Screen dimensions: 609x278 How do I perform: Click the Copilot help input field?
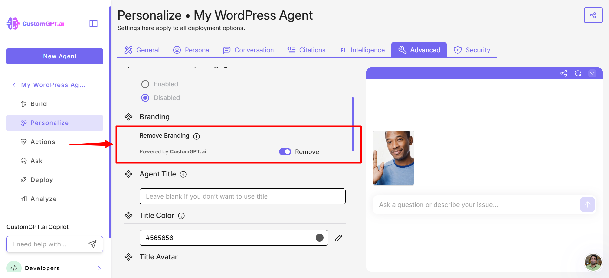[x=55, y=244]
